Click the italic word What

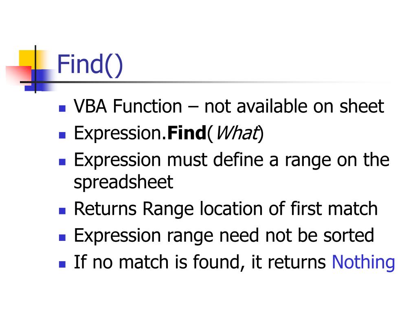pos(237,133)
